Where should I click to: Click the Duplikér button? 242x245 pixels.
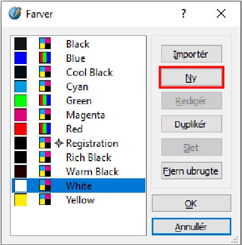click(x=192, y=124)
